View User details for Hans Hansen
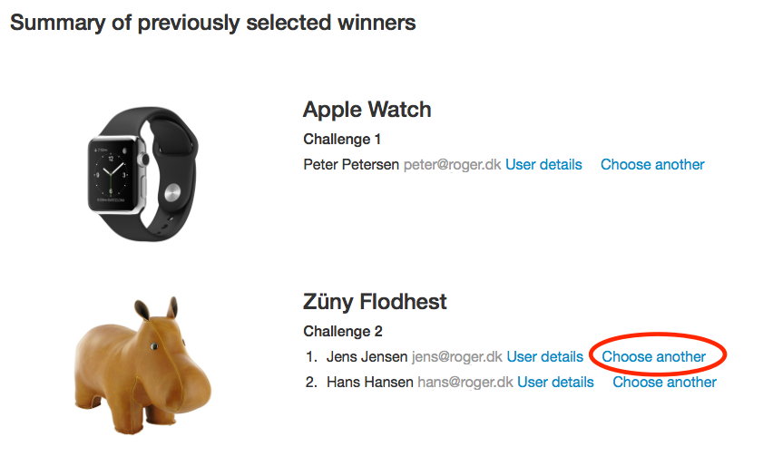Viewport: 763px width, 456px height. pyautogui.click(x=555, y=382)
